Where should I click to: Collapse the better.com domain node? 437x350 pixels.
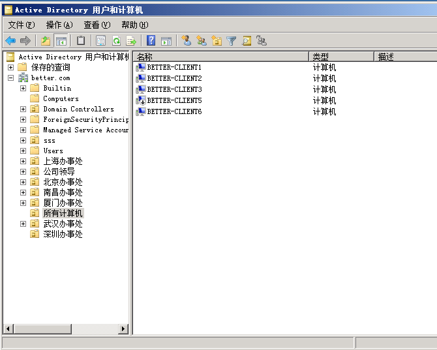tap(10, 78)
